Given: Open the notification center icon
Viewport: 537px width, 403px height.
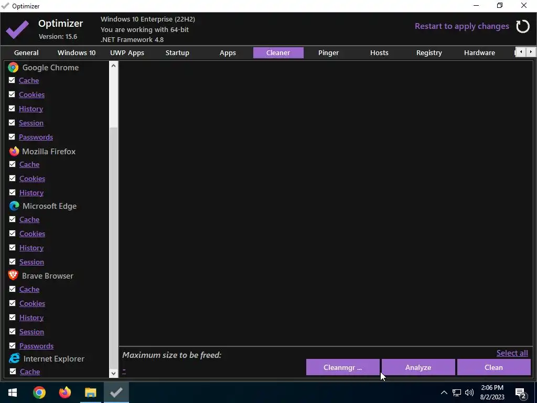Looking at the screenshot, I should pos(521,394).
